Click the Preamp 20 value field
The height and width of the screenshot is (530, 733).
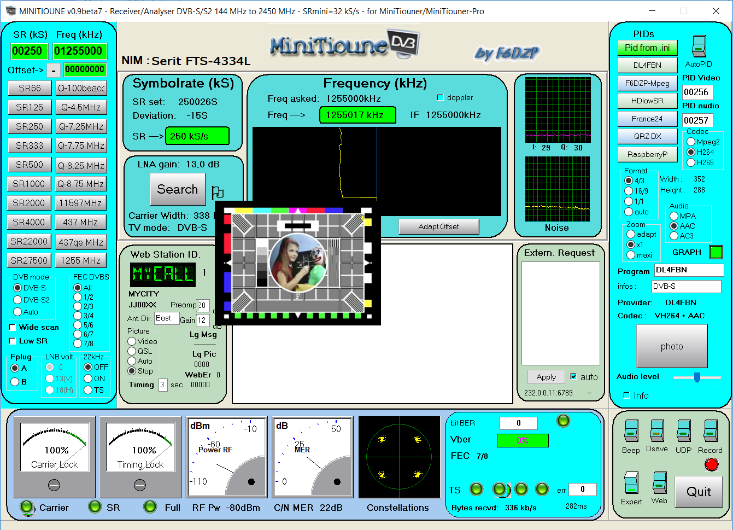pyautogui.click(x=203, y=305)
